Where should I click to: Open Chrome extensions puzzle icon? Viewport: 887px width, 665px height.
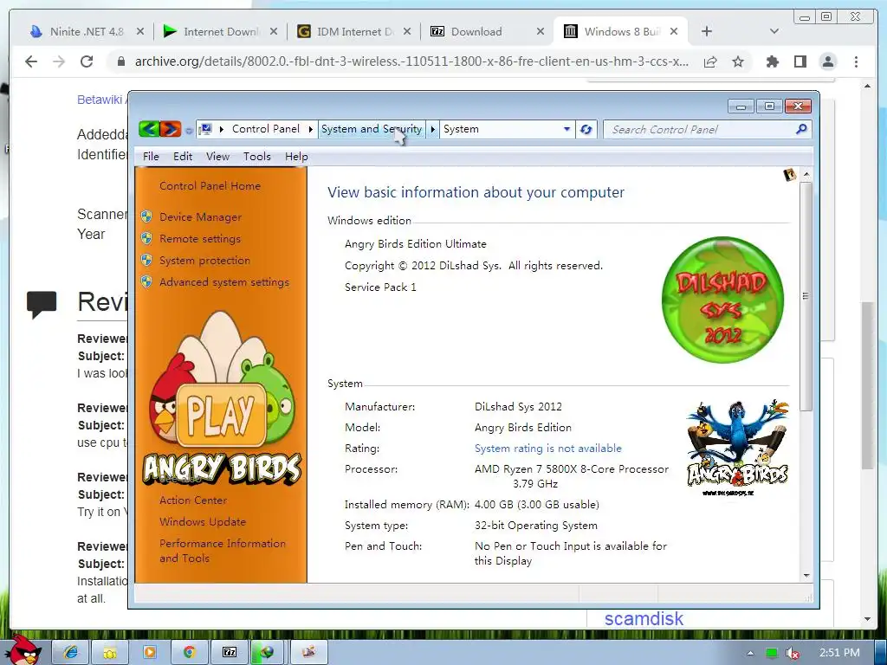(772, 61)
